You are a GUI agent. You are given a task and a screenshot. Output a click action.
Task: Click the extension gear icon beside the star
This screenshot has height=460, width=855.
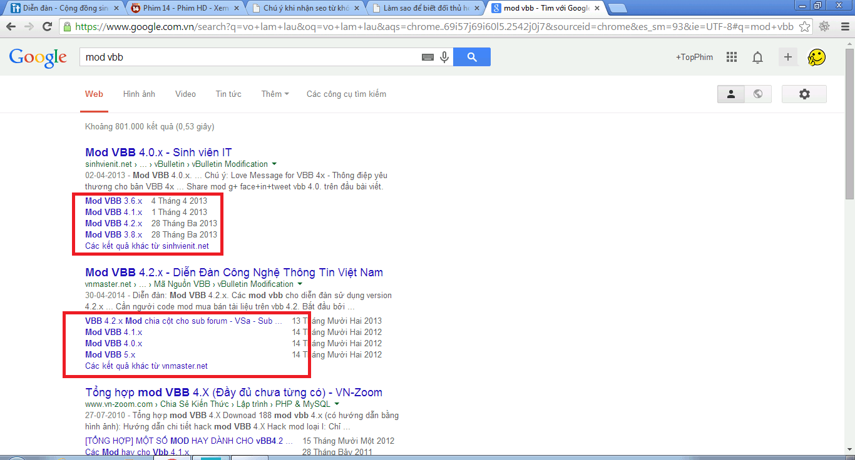point(824,27)
